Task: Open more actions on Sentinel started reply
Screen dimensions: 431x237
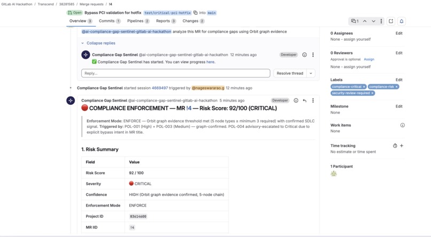Action: pos(313,55)
